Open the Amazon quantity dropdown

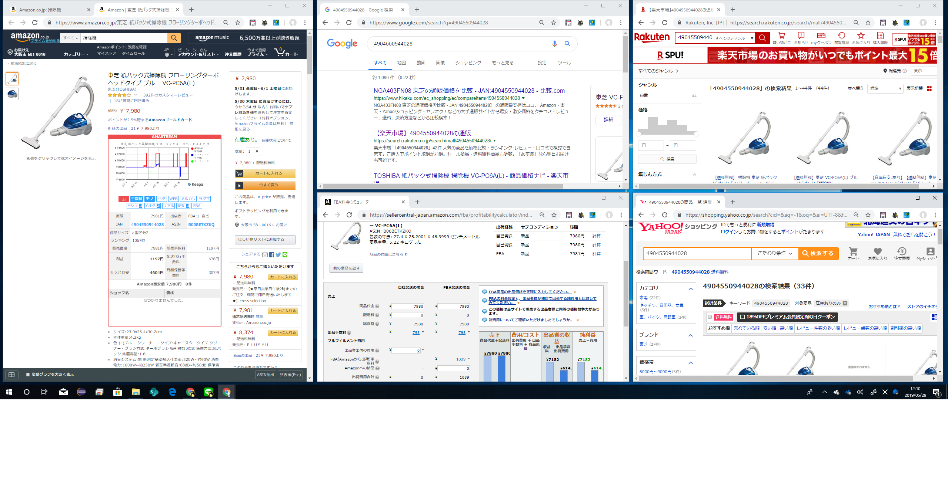click(253, 152)
